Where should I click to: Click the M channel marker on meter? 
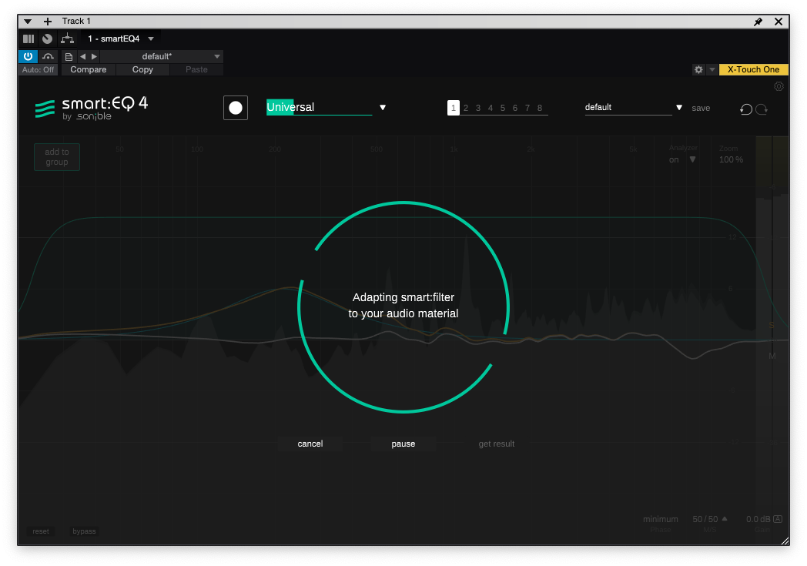772,356
